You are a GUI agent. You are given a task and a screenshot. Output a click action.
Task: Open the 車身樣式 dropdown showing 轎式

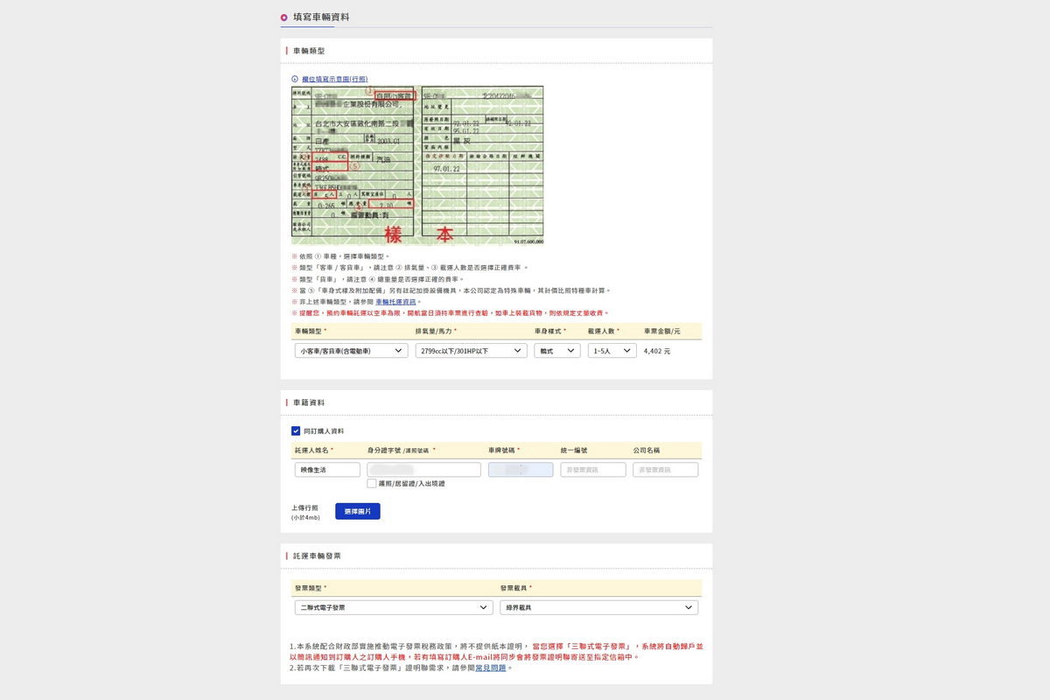pos(557,351)
